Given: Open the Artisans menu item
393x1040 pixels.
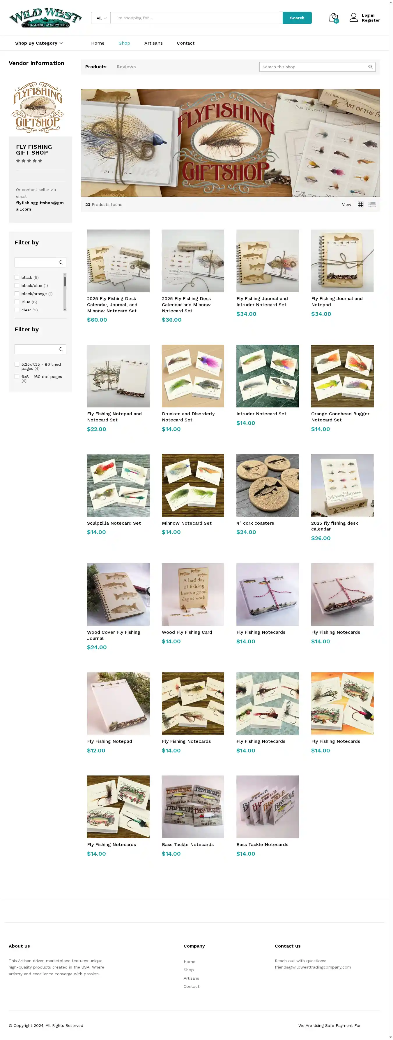Looking at the screenshot, I should (x=154, y=43).
